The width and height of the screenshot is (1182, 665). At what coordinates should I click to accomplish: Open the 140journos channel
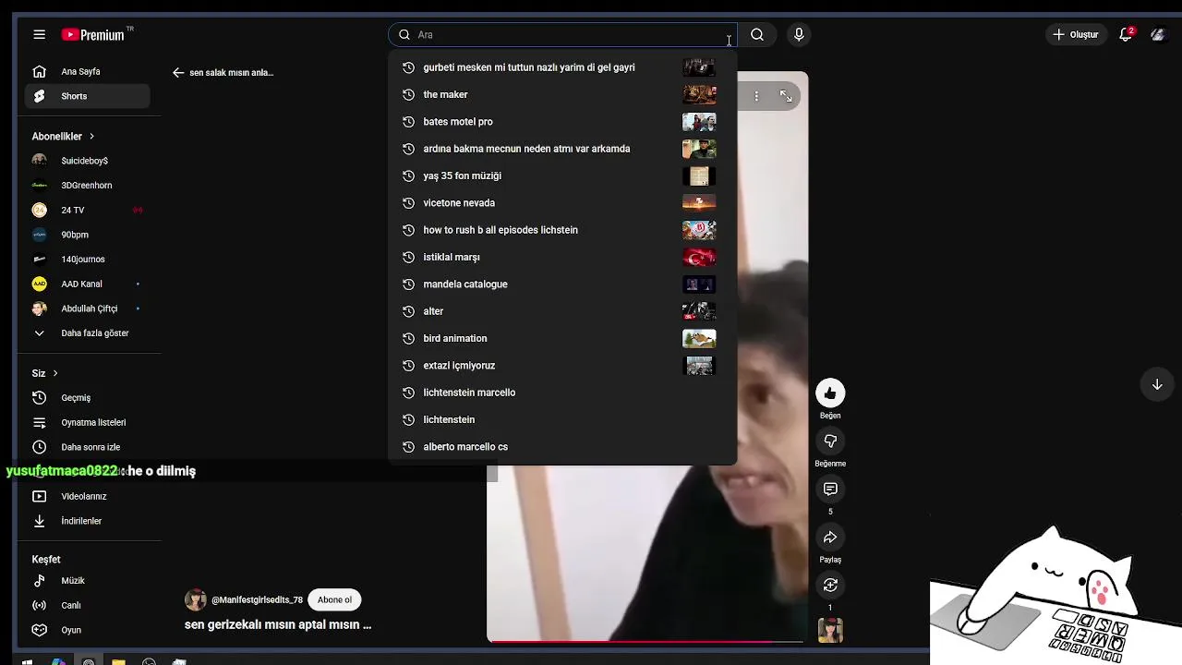point(88,259)
